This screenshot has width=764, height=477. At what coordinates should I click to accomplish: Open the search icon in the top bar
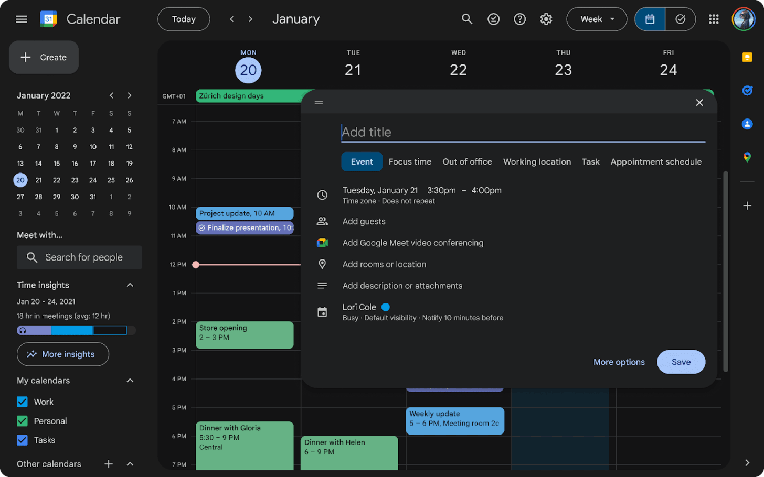coord(467,19)
